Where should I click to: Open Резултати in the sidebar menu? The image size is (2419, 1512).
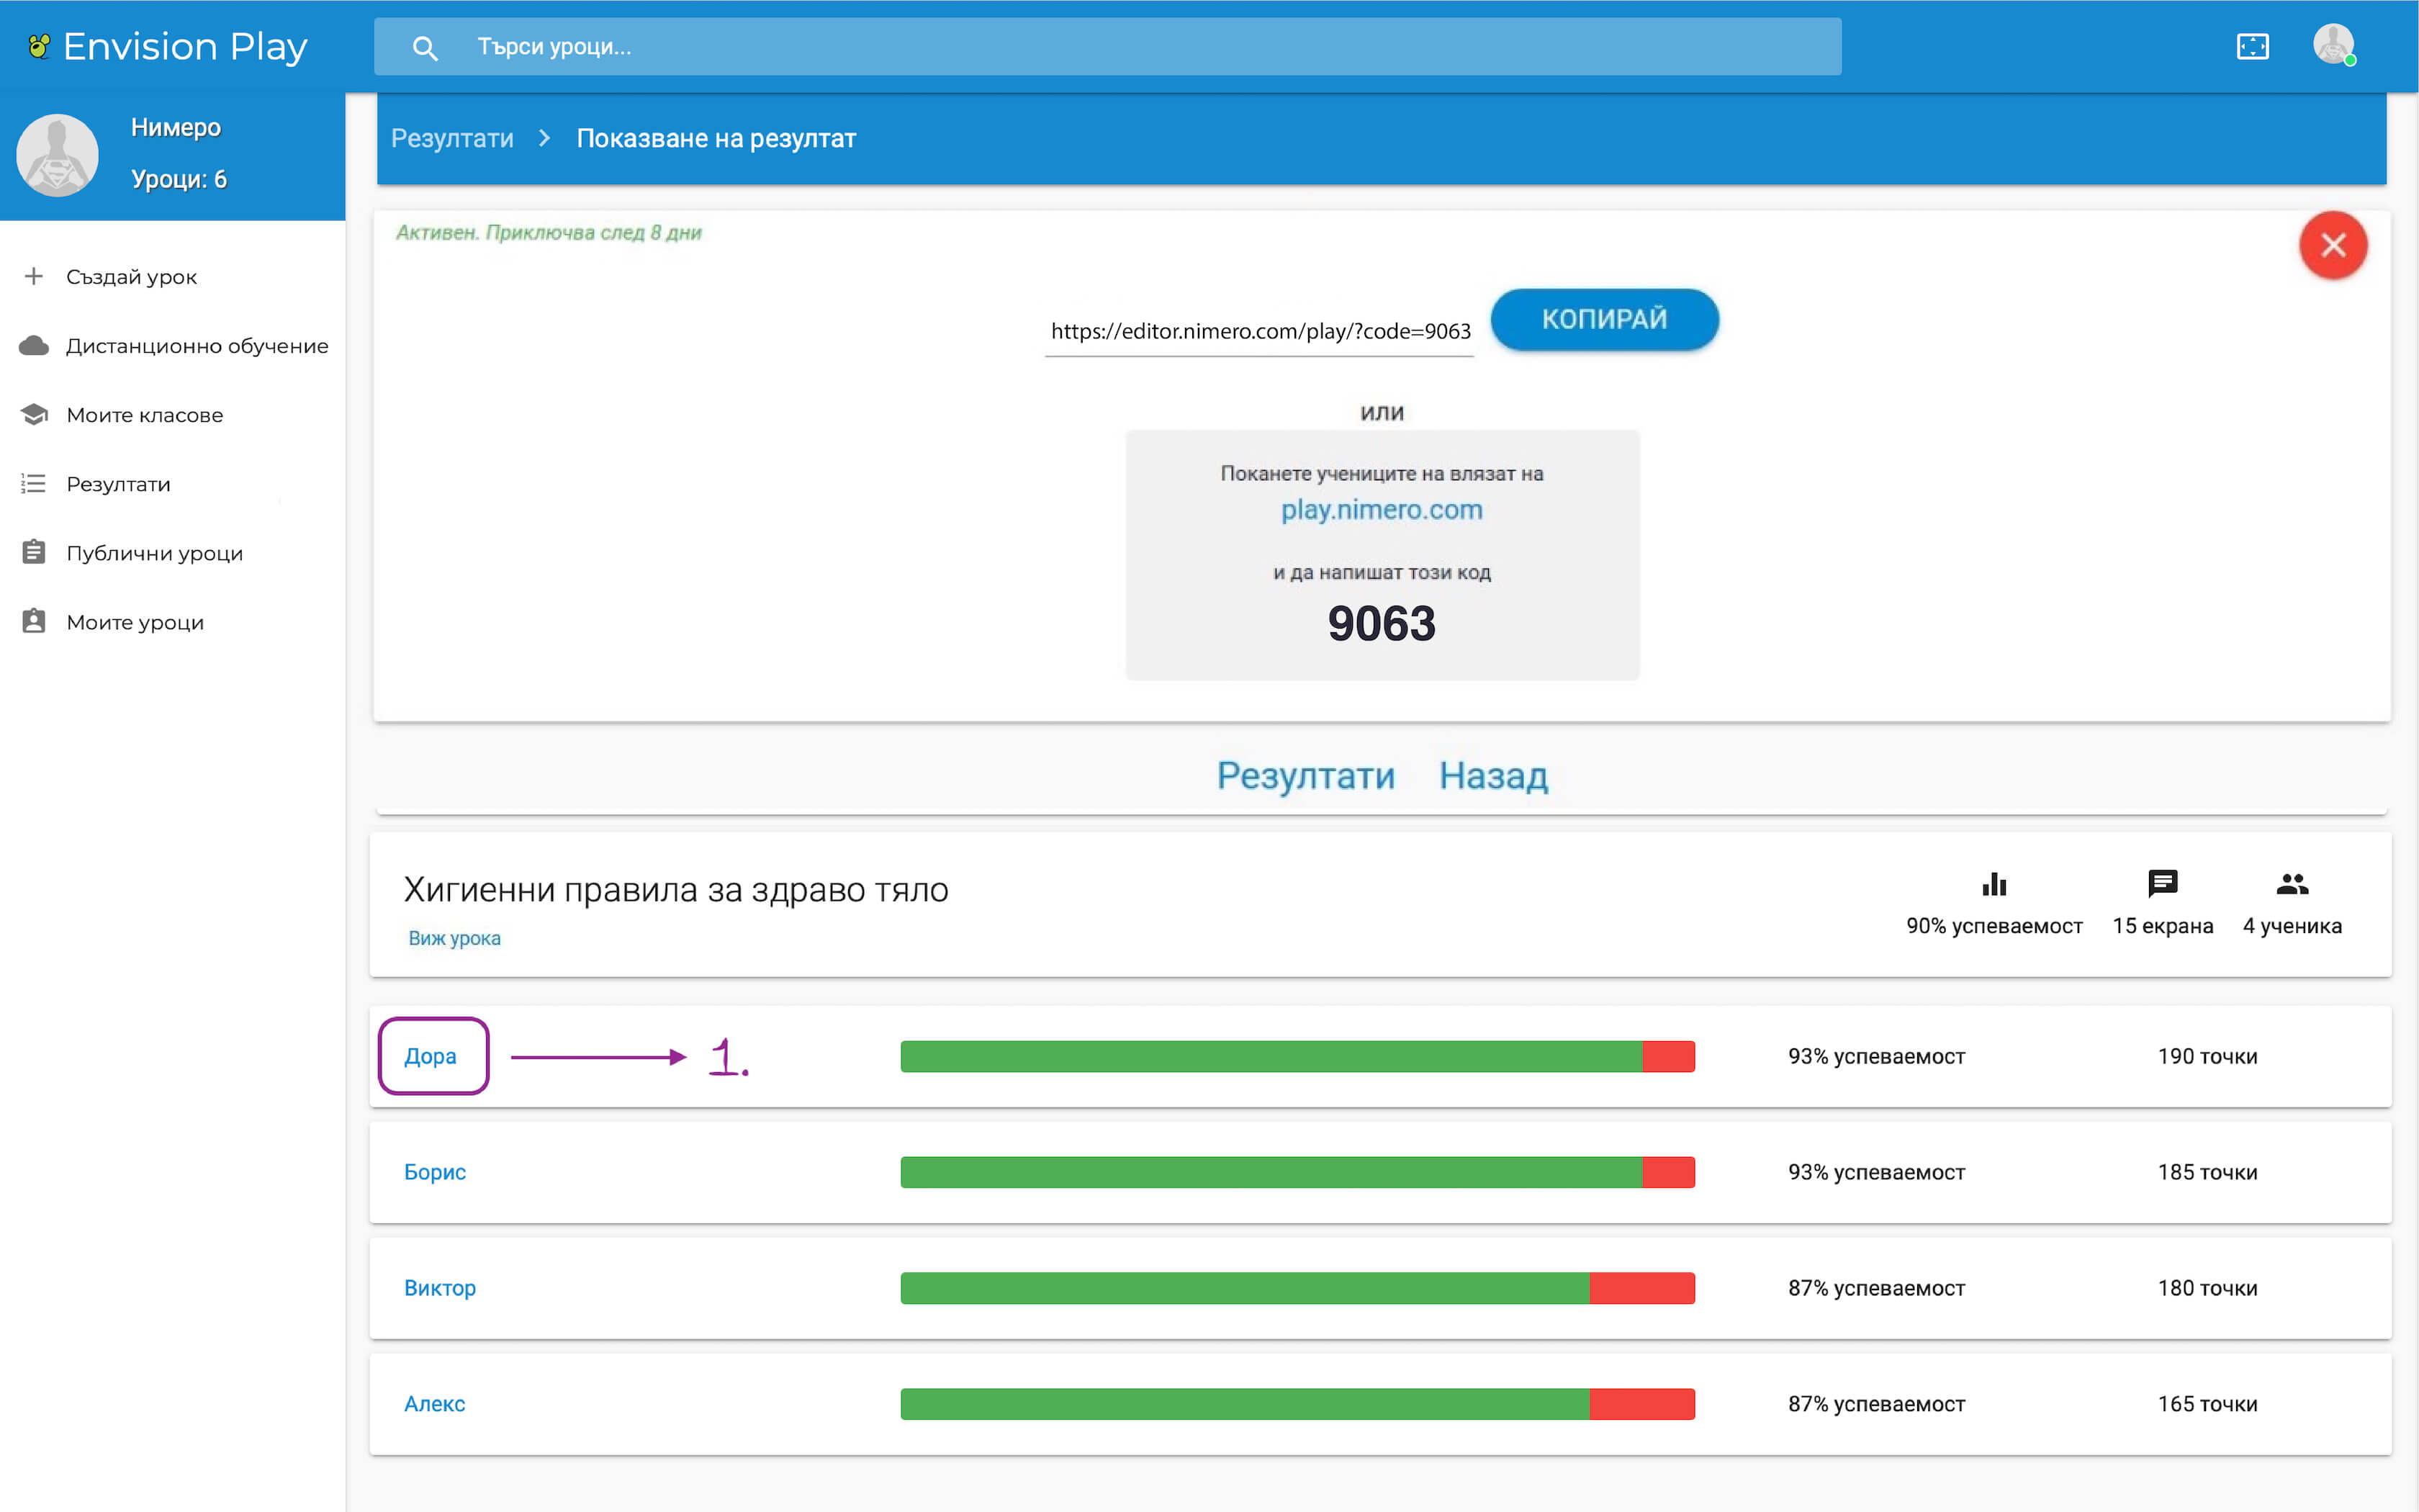(118, 484)
